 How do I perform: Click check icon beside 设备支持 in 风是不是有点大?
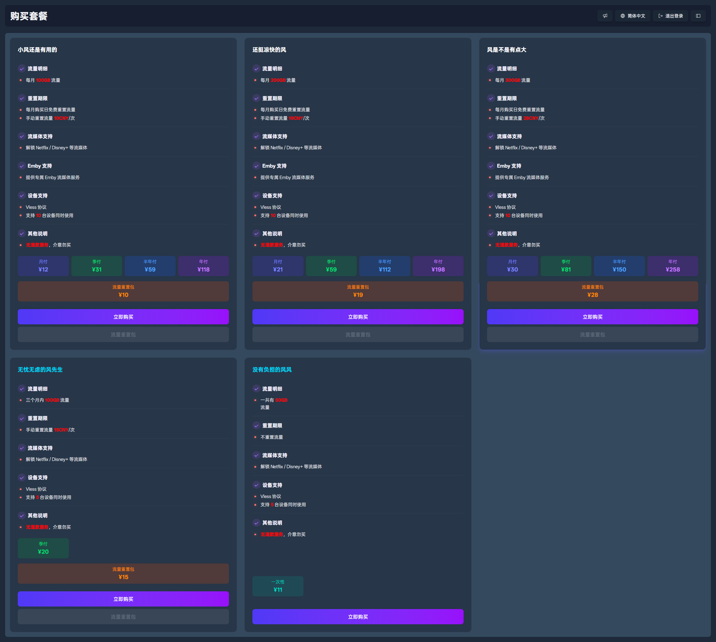click(491, 195)
